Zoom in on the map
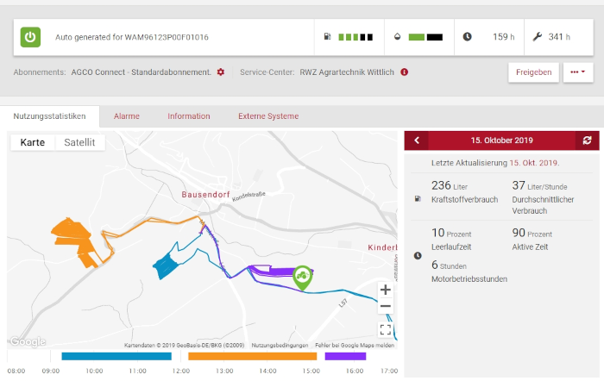This screenshot has height=381, width=604. click(386, 290)
